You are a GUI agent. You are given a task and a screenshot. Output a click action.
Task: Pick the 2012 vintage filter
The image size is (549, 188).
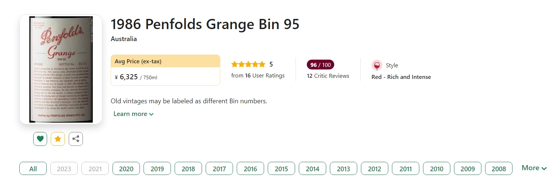[374, 169]
